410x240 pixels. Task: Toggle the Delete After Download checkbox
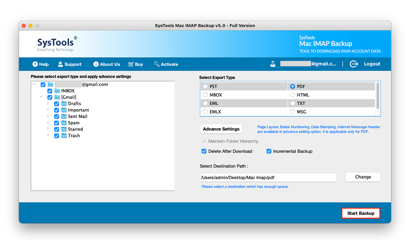[204, 151]
